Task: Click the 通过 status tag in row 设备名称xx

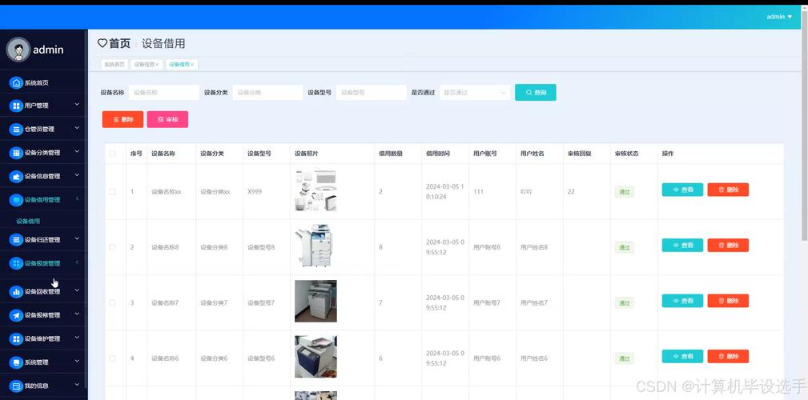Action: pyautogui.click(x=624, y=192)
